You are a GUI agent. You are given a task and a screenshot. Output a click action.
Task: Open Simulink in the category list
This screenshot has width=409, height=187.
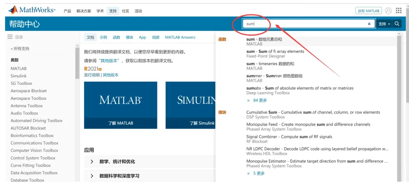click(19, 76)
